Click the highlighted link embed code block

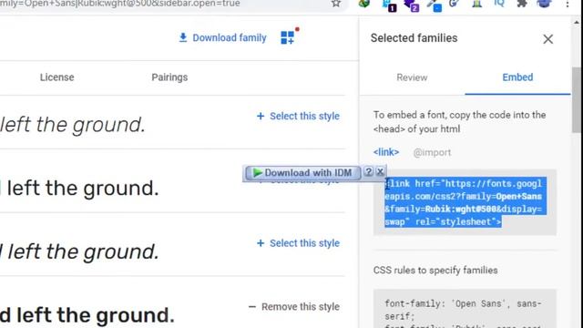(x=465, y=202)
